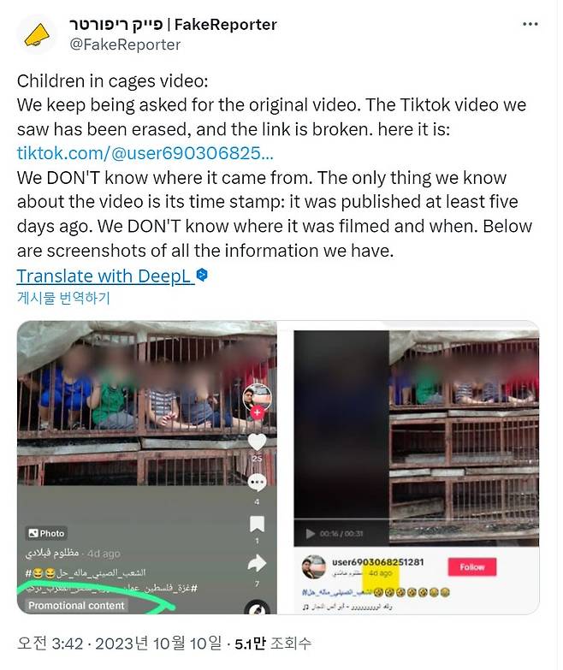Open the three-dot more options menu
Viewport: 563px width, 670px height.
(530, 24)
